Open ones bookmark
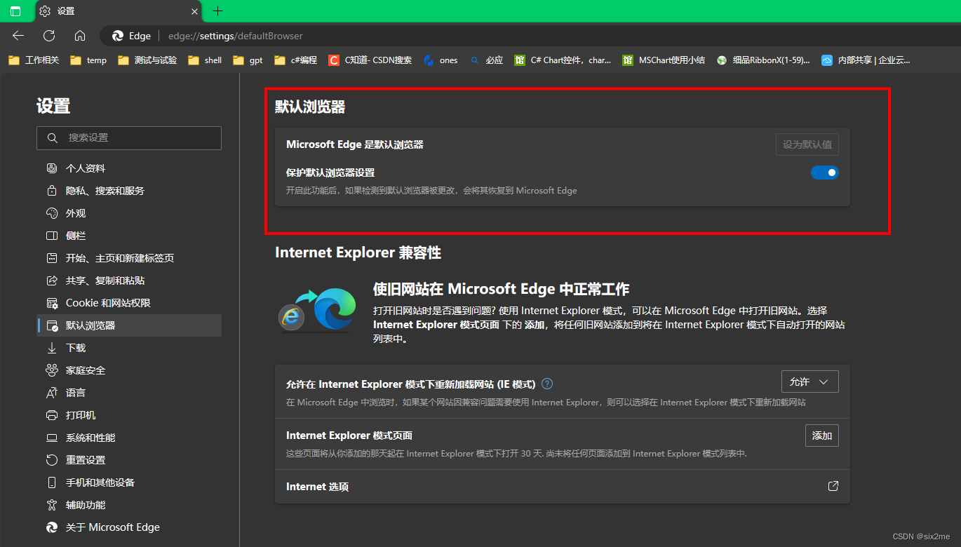The height and width of the screenshot is (547, 961). pyautogui.click(x=441, y=60)
